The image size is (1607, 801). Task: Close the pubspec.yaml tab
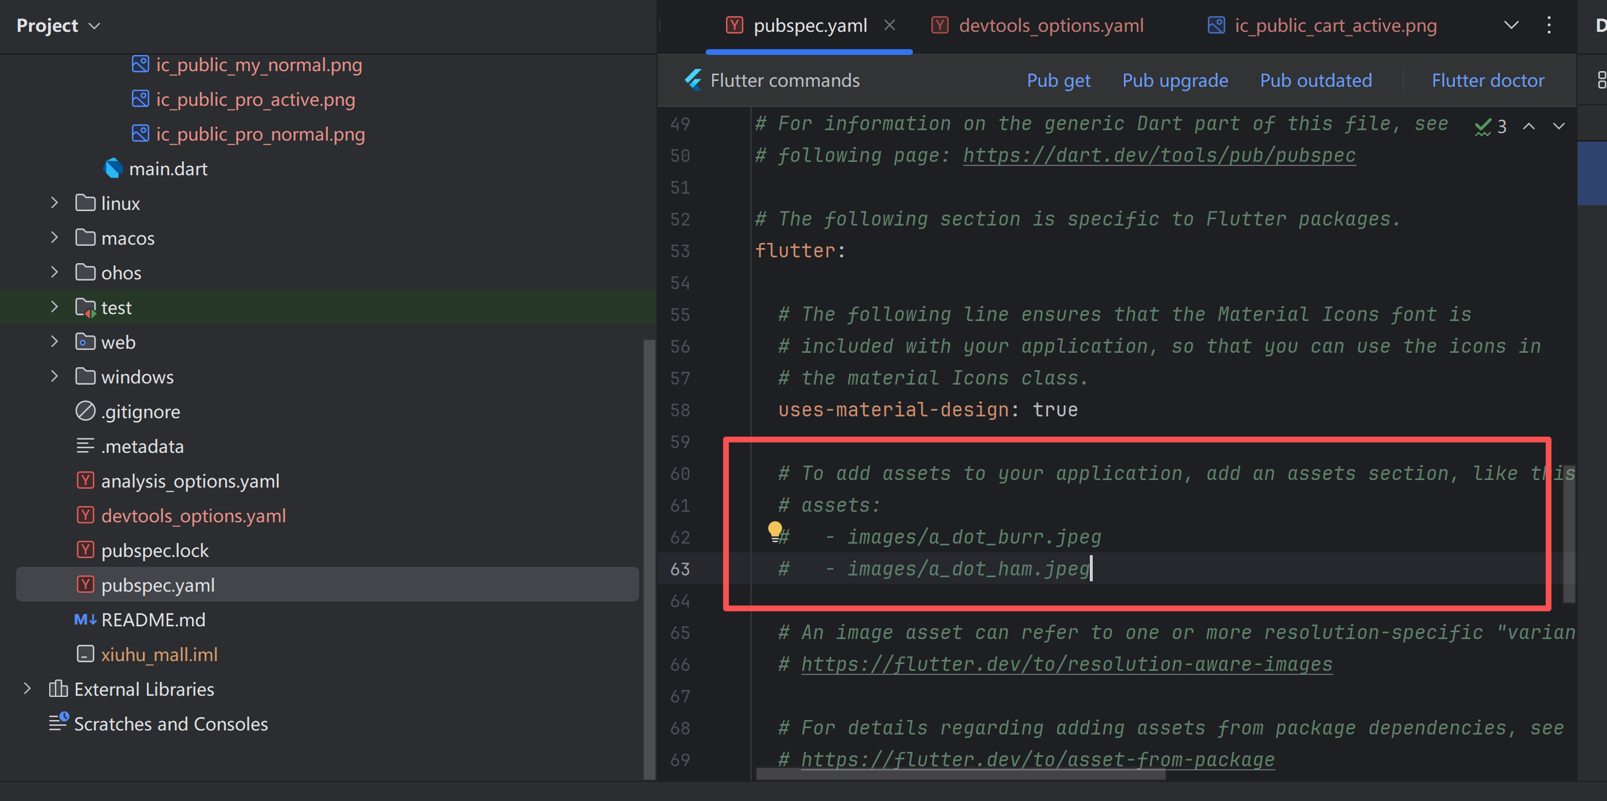click(x=890, y=25)
